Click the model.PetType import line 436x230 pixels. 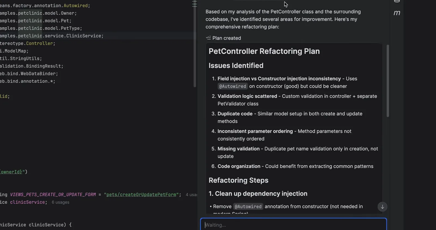(41, 28)
